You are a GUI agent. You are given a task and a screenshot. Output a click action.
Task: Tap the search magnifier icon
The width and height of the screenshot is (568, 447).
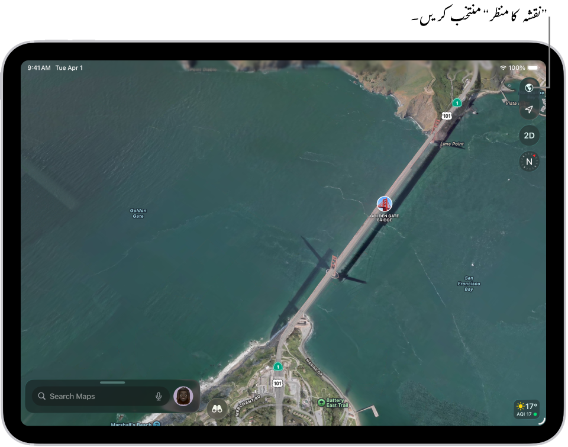41,396
